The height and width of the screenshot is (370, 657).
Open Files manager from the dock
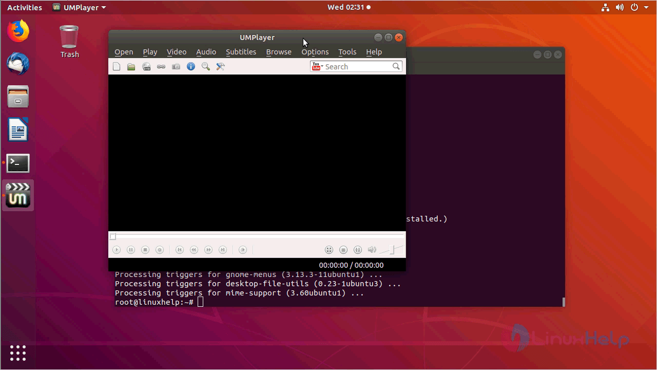click(18, 97)
